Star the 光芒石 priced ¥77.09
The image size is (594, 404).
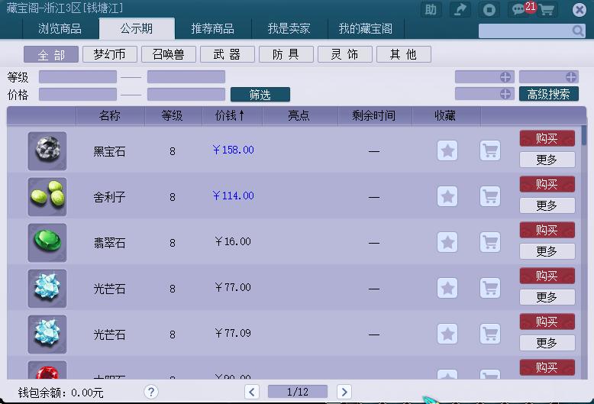tap(447, 335)
